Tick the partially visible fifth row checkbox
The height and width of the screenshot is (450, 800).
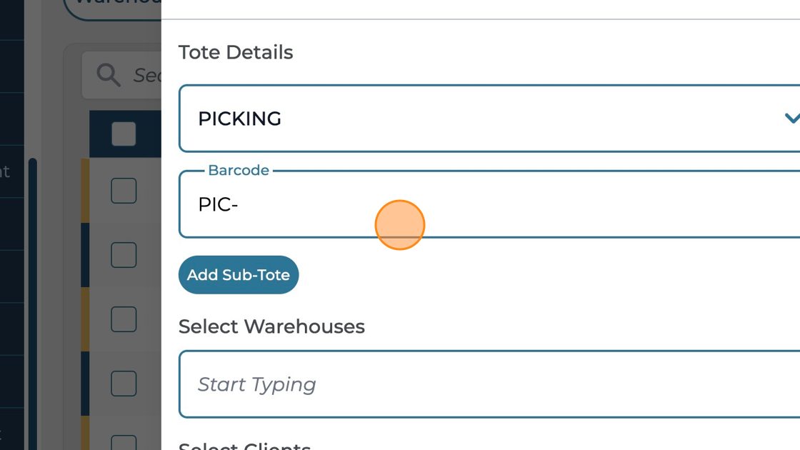(x=124, y=442)
